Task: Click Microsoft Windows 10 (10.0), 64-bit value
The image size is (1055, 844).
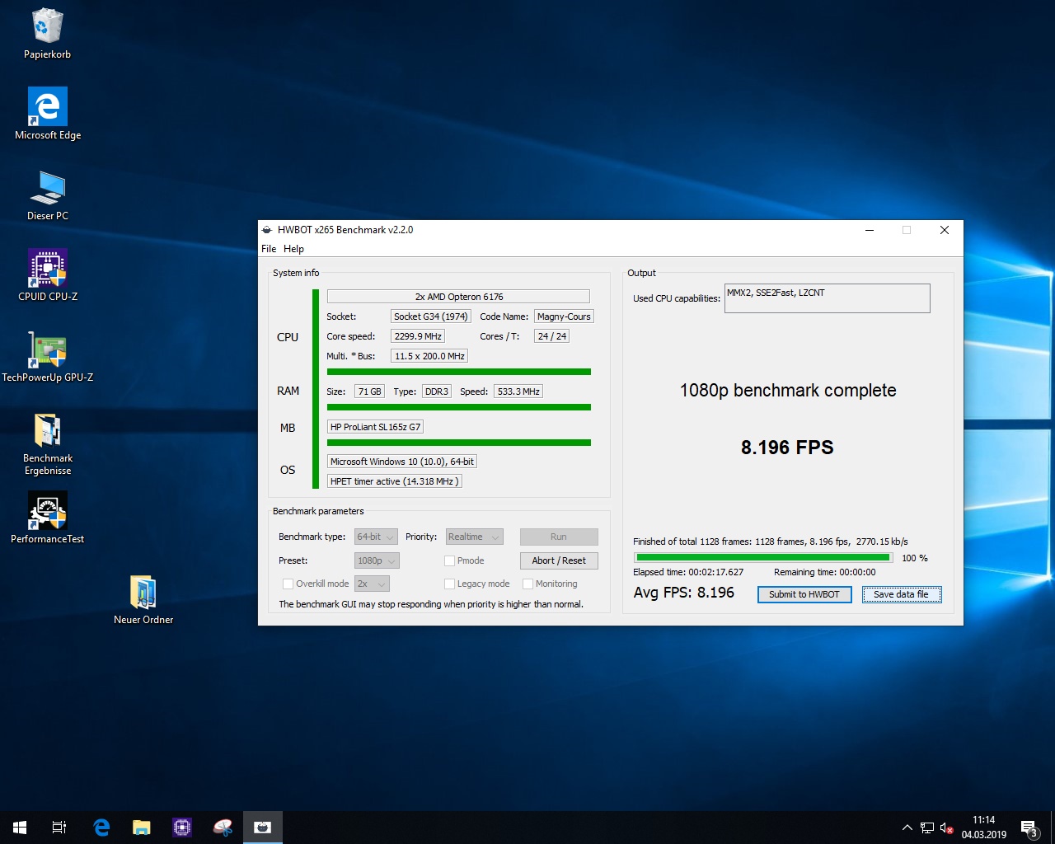Action: [x=402, y=462]
